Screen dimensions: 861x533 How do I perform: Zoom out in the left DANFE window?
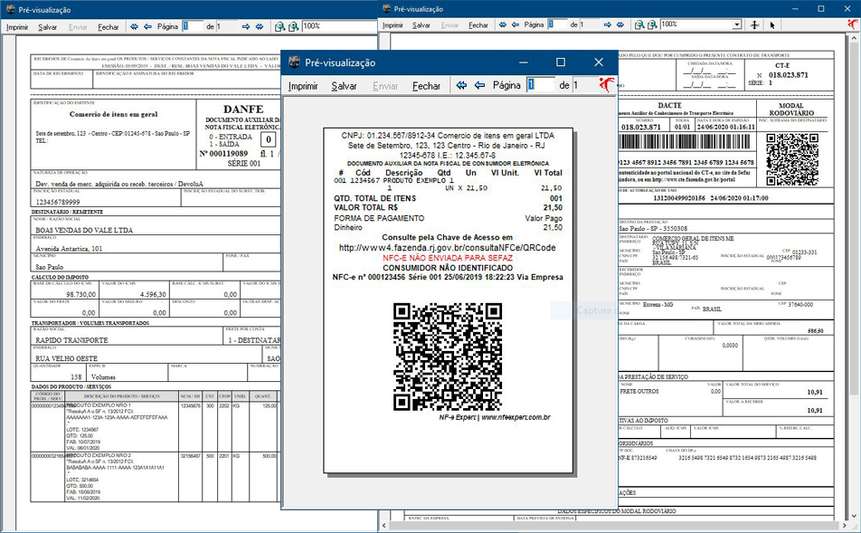[x=279, y=26]
